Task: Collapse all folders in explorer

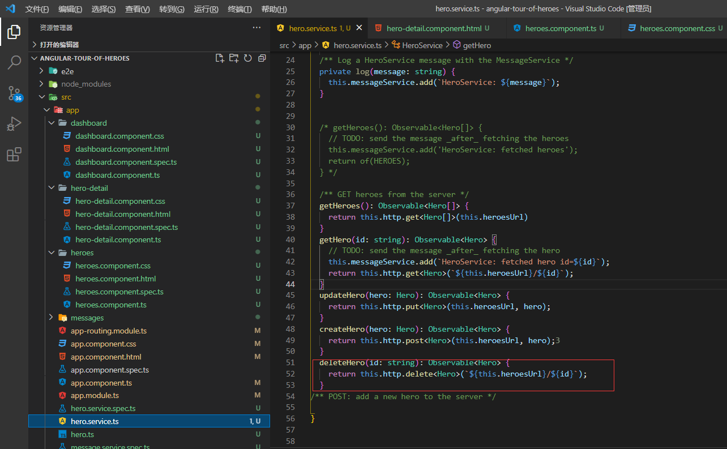Action: (x=262, y=58)
